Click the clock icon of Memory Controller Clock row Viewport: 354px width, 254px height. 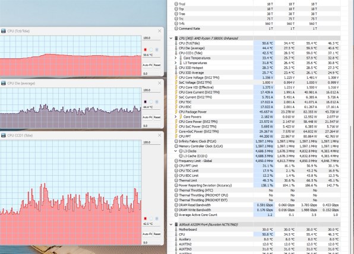pyautogui.click(x=176, y=146)
